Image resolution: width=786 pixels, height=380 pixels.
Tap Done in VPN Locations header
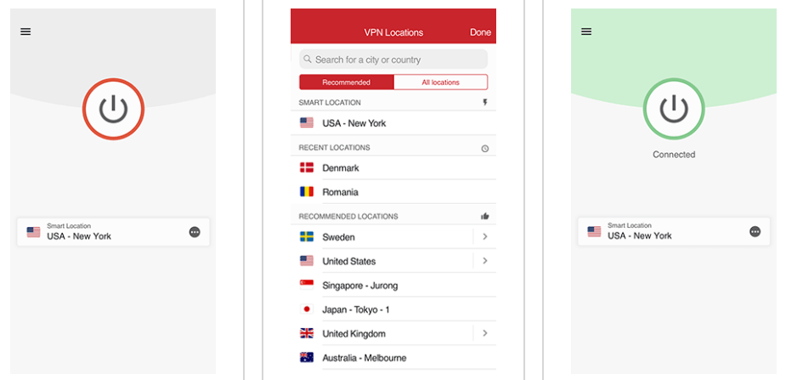pyautogui.click(x=480, y=32)
